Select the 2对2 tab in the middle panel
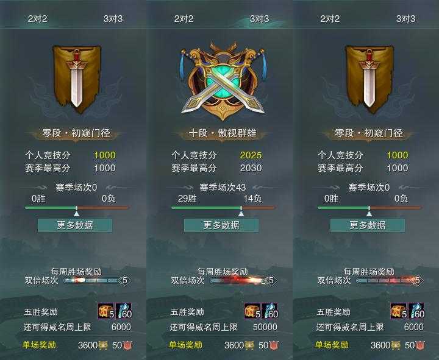Screen dimensions: 439x360 click(x=184, y=19)
